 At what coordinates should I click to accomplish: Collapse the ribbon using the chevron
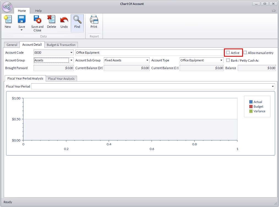tap(273, 11)
